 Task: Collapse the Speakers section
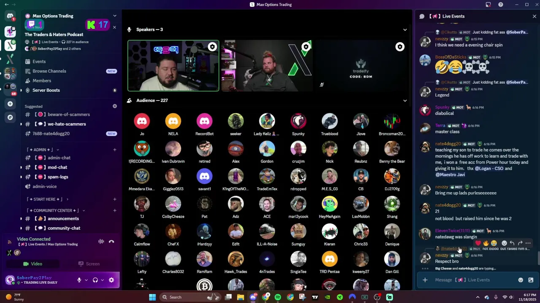click(405, 29)
